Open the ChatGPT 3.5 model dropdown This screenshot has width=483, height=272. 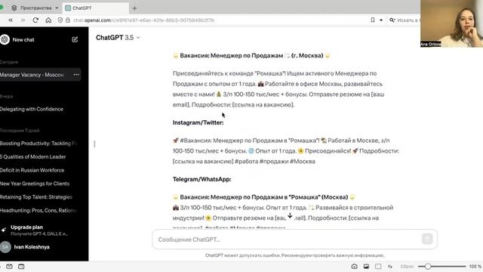(x=118, y=38)
